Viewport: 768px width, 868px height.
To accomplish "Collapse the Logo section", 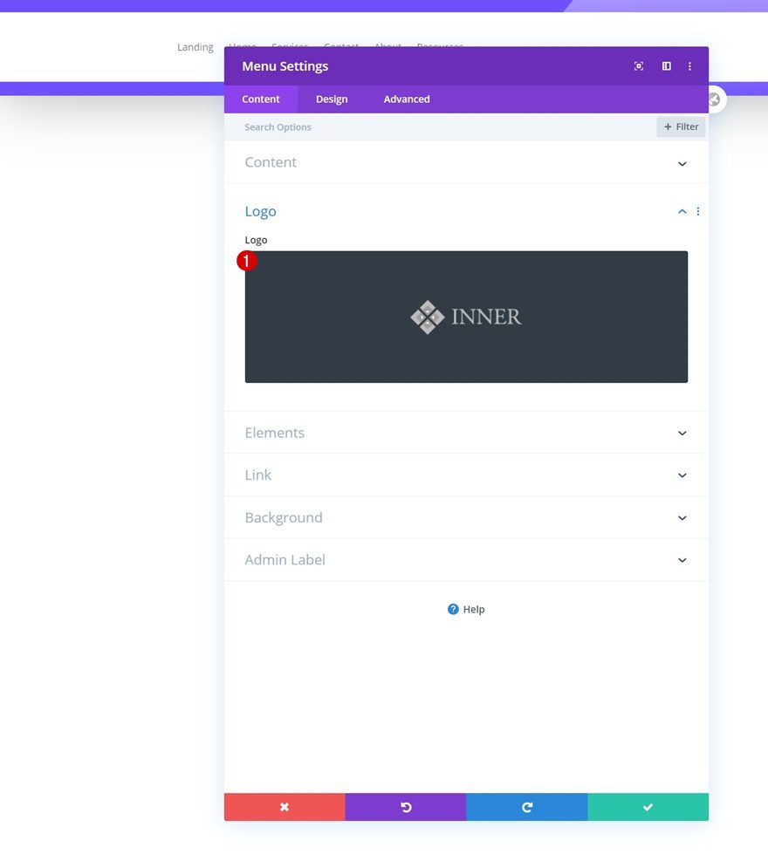I will click(682, 211).
